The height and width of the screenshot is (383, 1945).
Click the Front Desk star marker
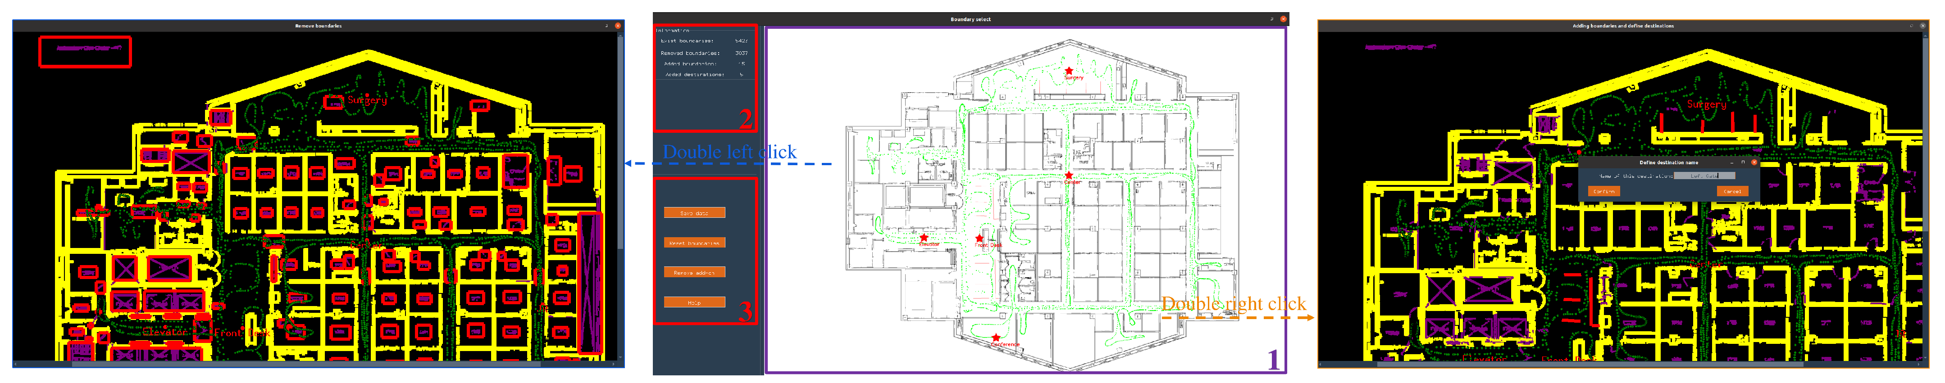click(979, 238)
